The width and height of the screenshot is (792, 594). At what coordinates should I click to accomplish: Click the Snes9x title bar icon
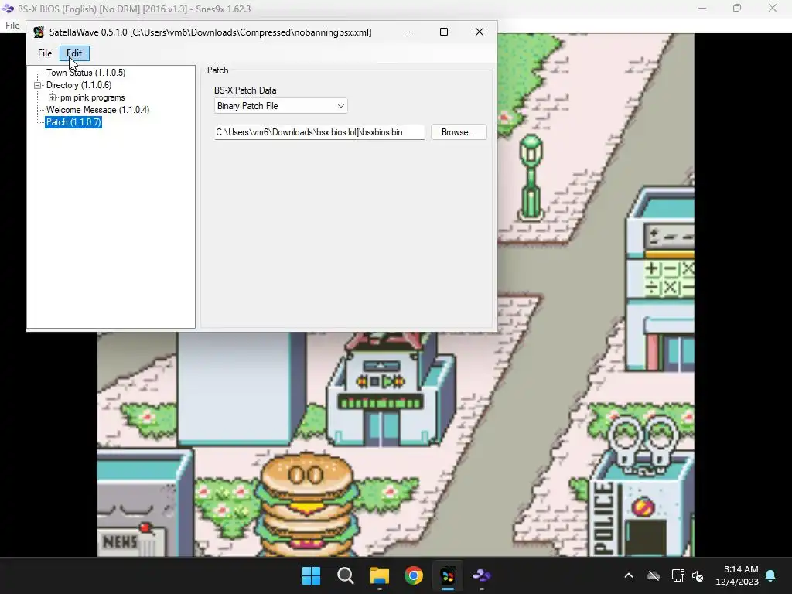click(x=8, y=9)
